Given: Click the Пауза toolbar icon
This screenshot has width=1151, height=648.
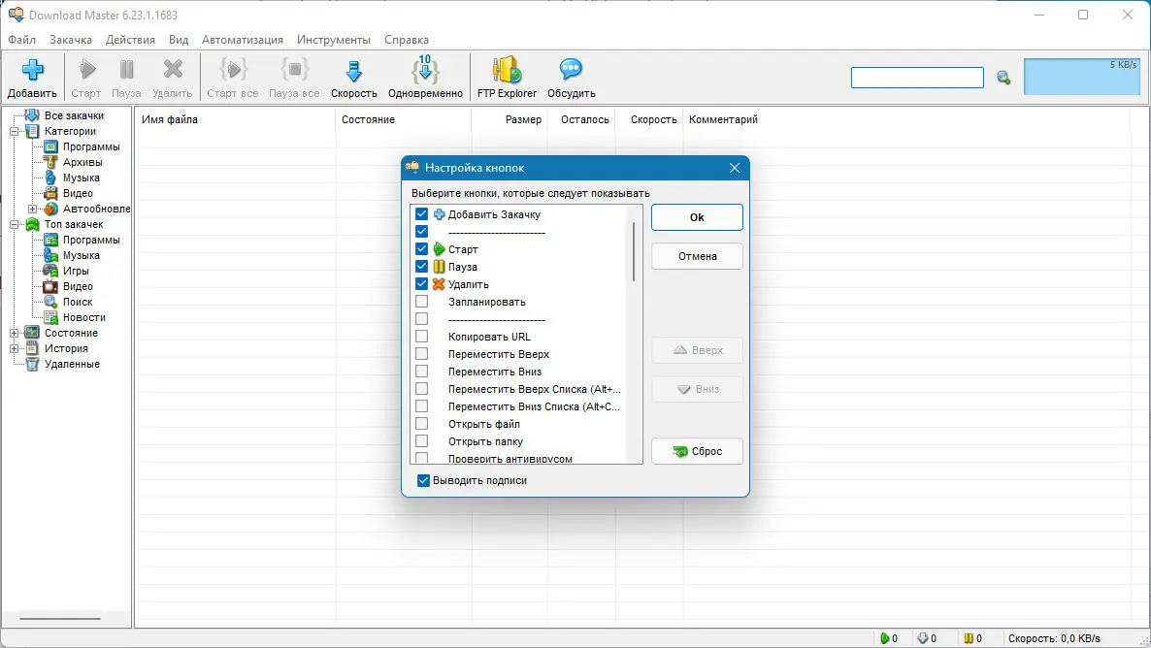Looking at the screenshot, I should coord(126,77).
